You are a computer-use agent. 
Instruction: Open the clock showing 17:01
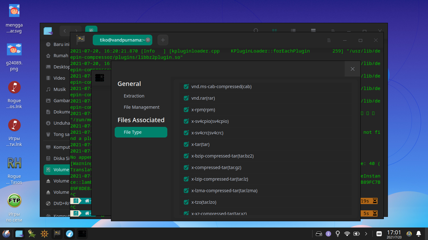[394, 234]
